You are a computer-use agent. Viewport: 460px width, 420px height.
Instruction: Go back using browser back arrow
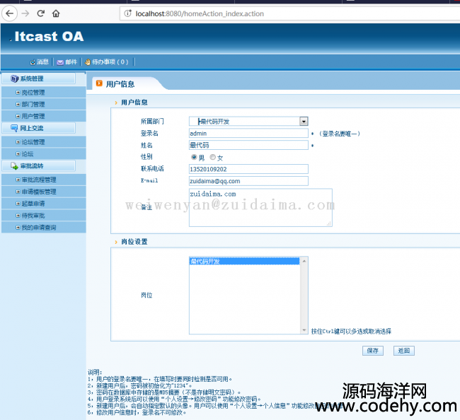[x=10, y=13]
